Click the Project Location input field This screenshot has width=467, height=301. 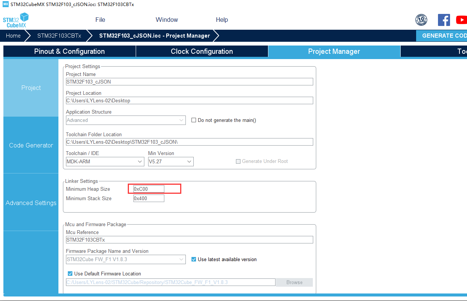tap(190, 100)
